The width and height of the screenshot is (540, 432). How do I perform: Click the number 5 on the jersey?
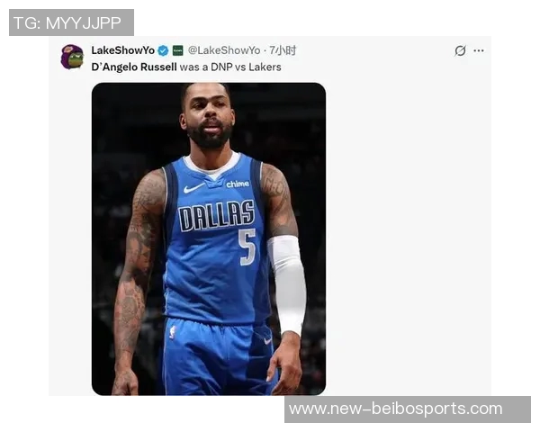click(247, 247)
